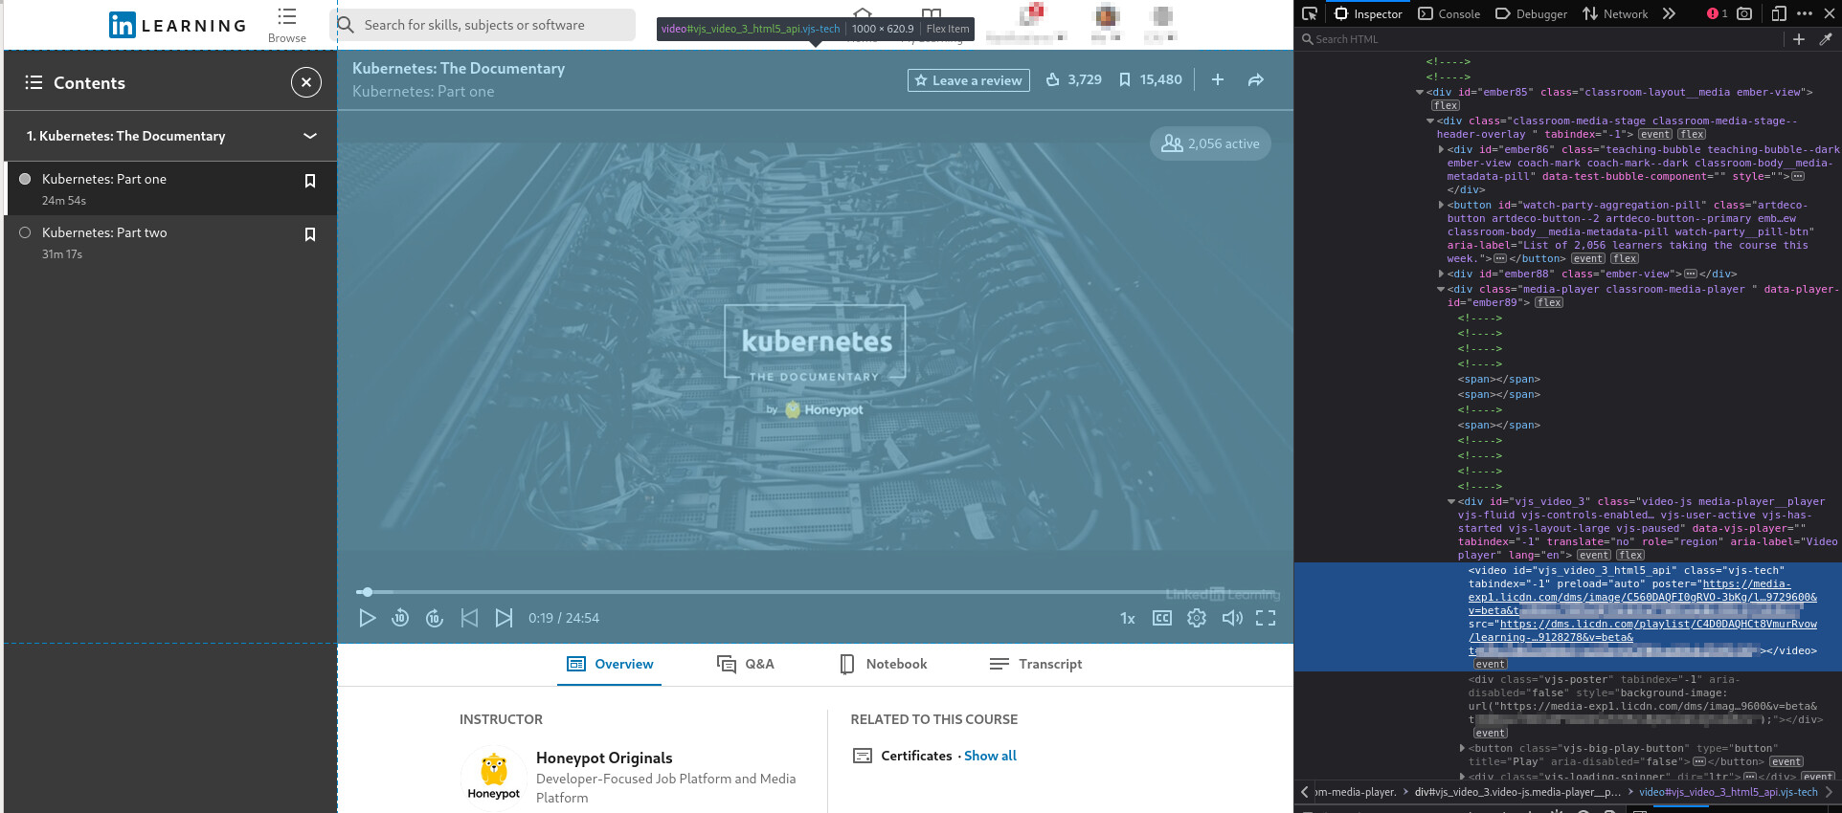Open video settings gear

(1197, 618)
